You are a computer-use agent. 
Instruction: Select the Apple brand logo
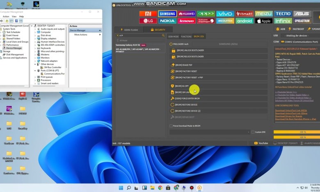264,21
